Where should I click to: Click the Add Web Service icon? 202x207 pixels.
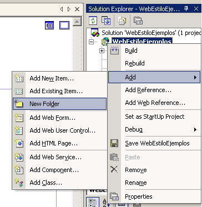click(19, 157)
